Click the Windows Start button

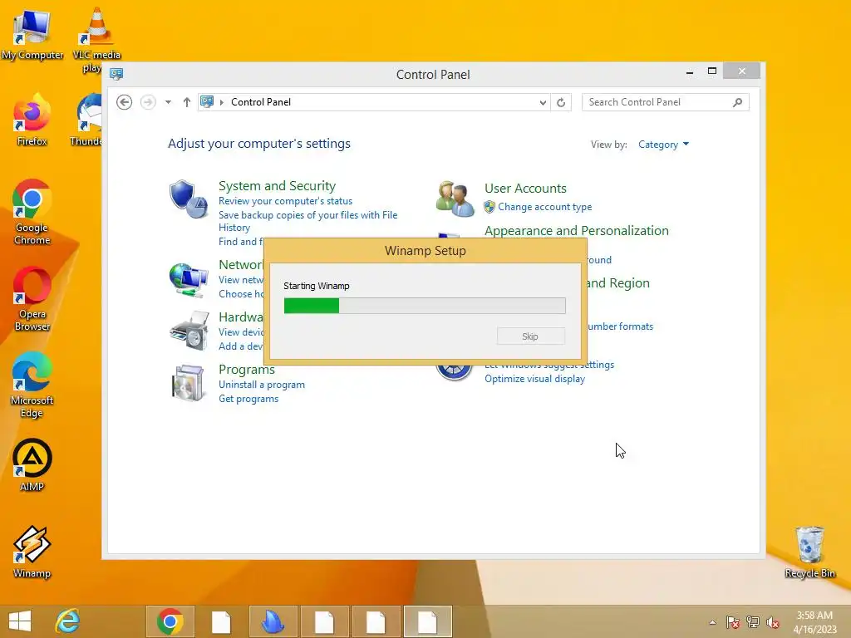(20, 621)
